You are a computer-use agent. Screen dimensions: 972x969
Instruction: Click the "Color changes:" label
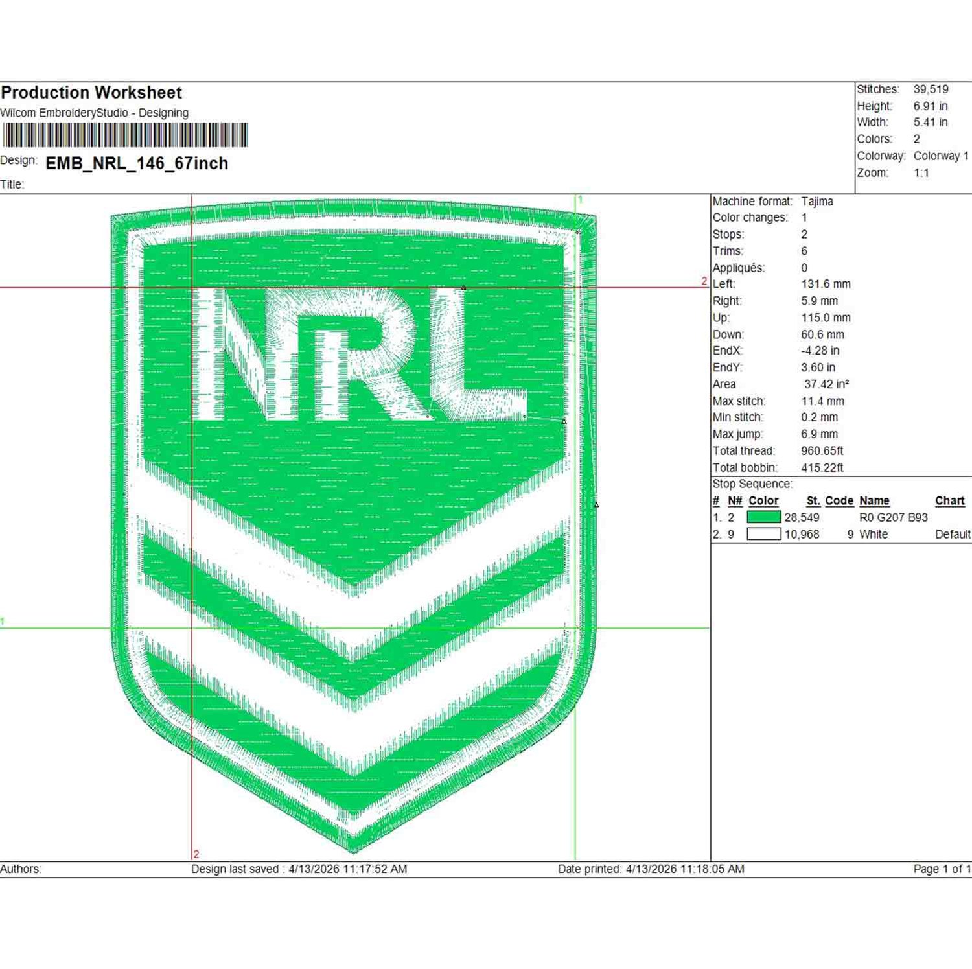pos(750,218)
